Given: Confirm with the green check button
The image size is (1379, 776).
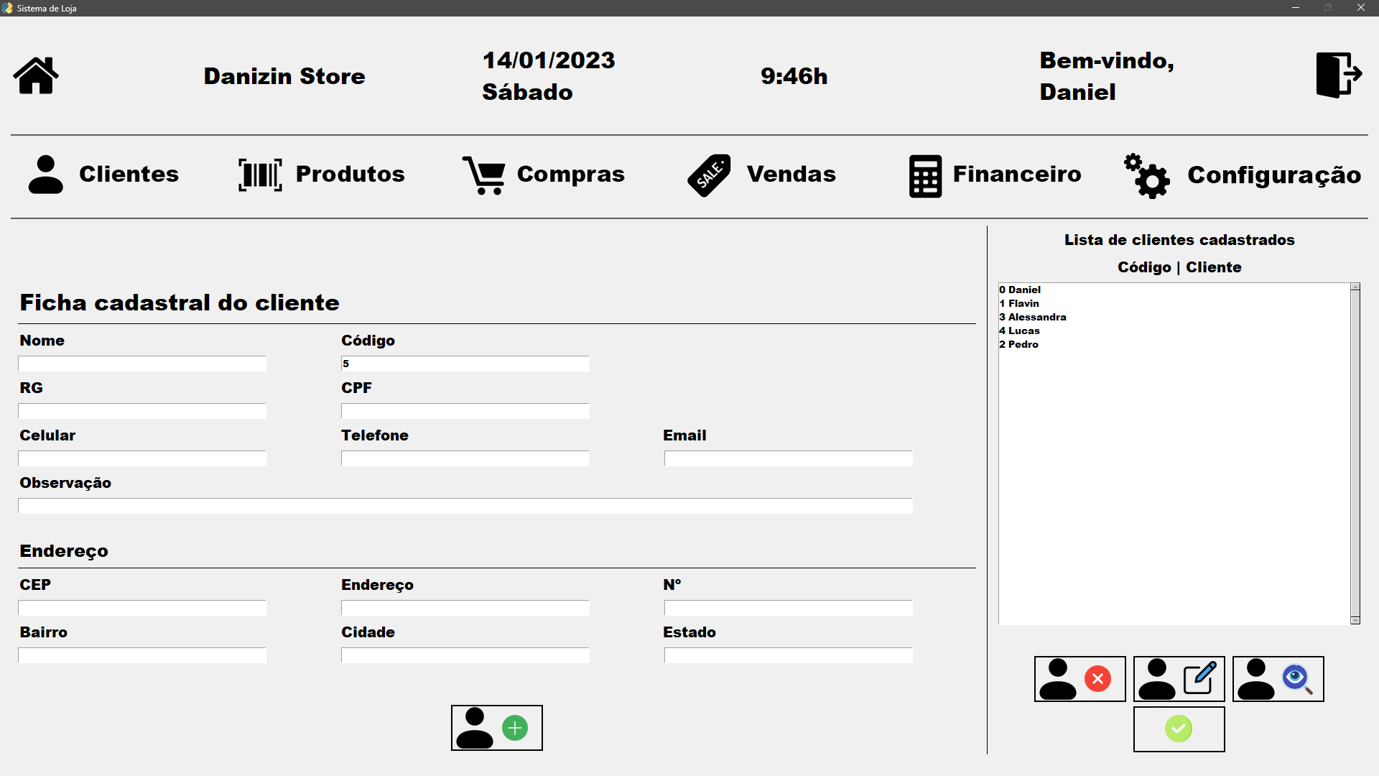Looking at the screenshot, I should tap(1178, 729).
